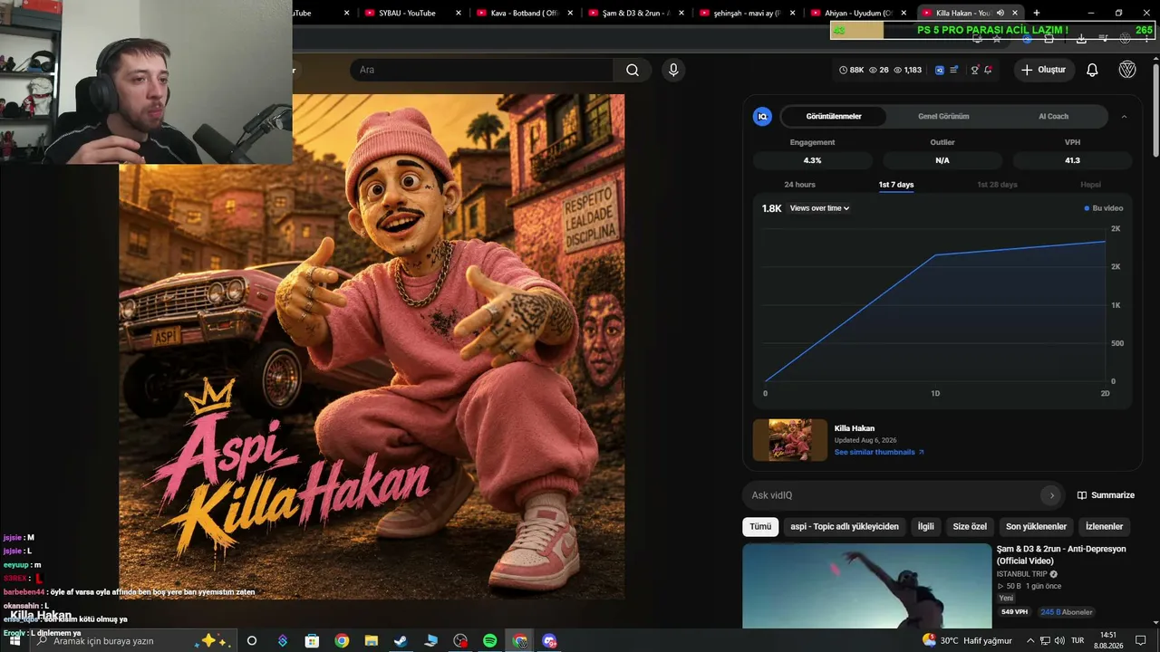Switch to the Görüntülenmeler tab
This screenshot has height=652, width=1160.
834,116
